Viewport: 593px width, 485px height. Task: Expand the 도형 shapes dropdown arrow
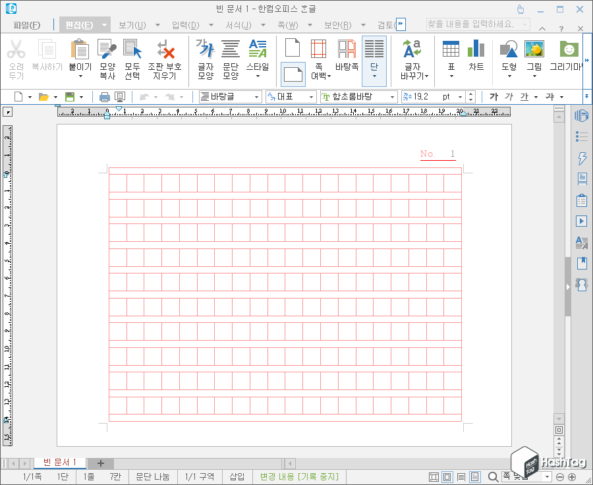click(509, 77)
